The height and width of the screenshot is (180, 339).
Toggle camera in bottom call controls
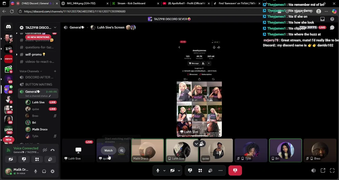pos(173,170)
